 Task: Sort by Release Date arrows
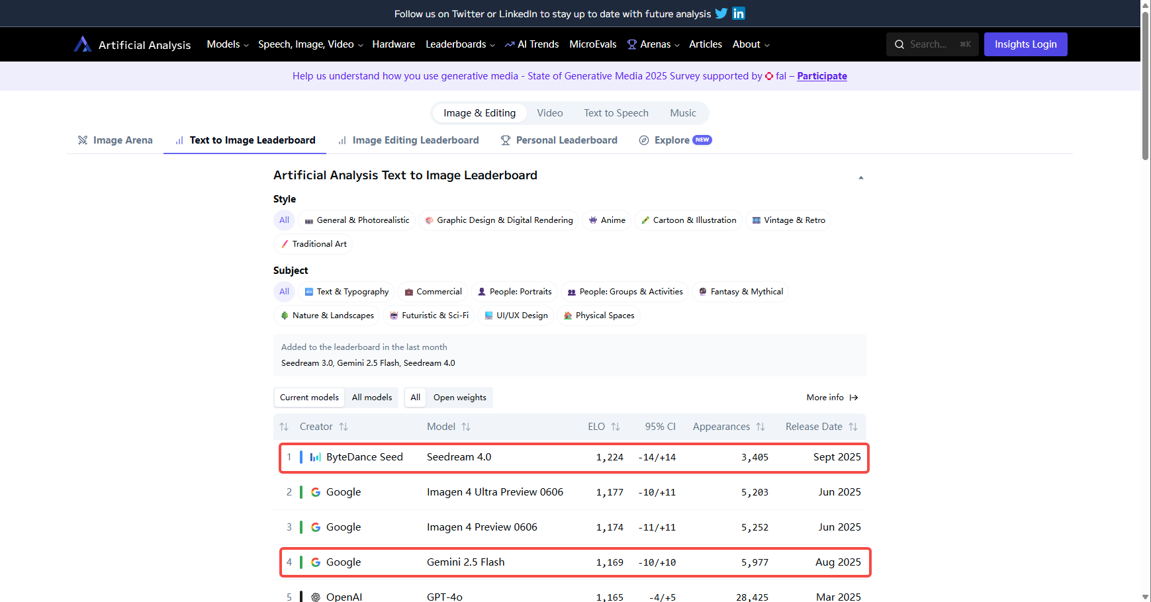(853, 427)
